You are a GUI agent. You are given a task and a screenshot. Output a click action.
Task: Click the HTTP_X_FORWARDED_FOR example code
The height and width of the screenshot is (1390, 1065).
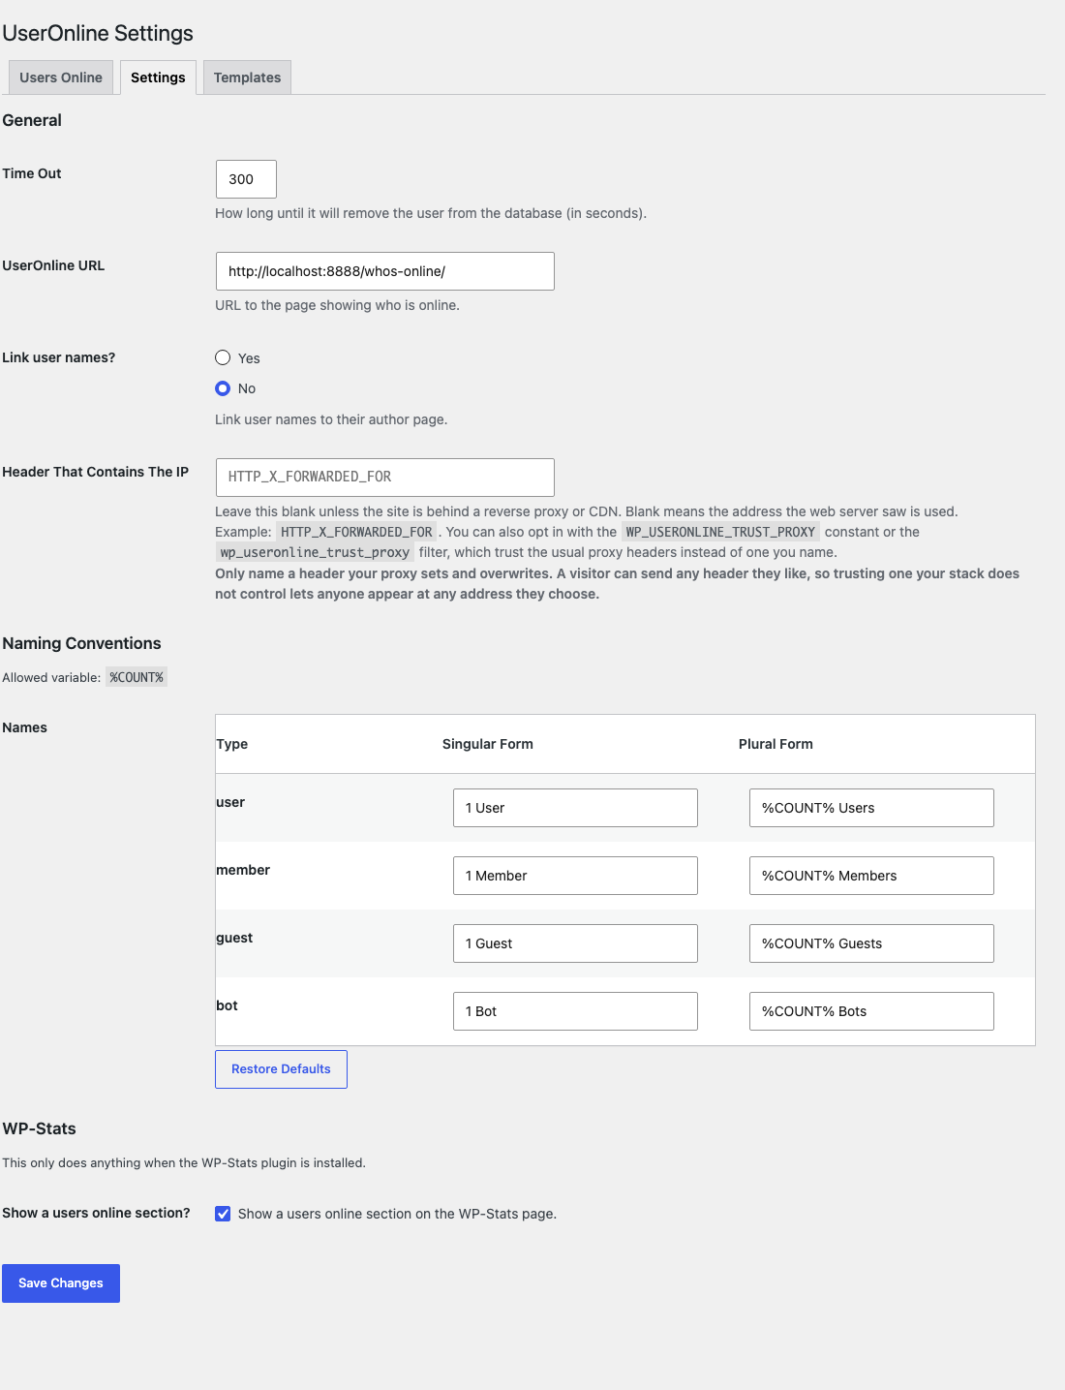356,532
